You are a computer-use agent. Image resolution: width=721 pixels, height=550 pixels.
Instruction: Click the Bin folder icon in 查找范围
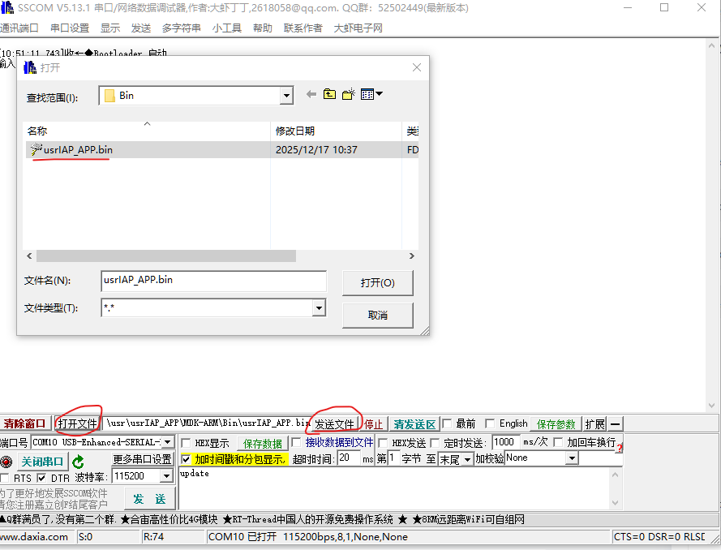coord(109,96)
